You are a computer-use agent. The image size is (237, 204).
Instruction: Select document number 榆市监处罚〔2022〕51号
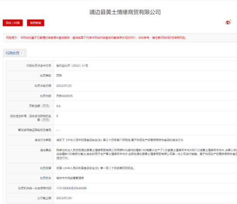(72, 66)
